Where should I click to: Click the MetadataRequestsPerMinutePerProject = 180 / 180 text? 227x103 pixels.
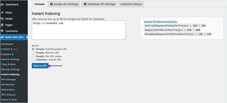pos(178,34)
